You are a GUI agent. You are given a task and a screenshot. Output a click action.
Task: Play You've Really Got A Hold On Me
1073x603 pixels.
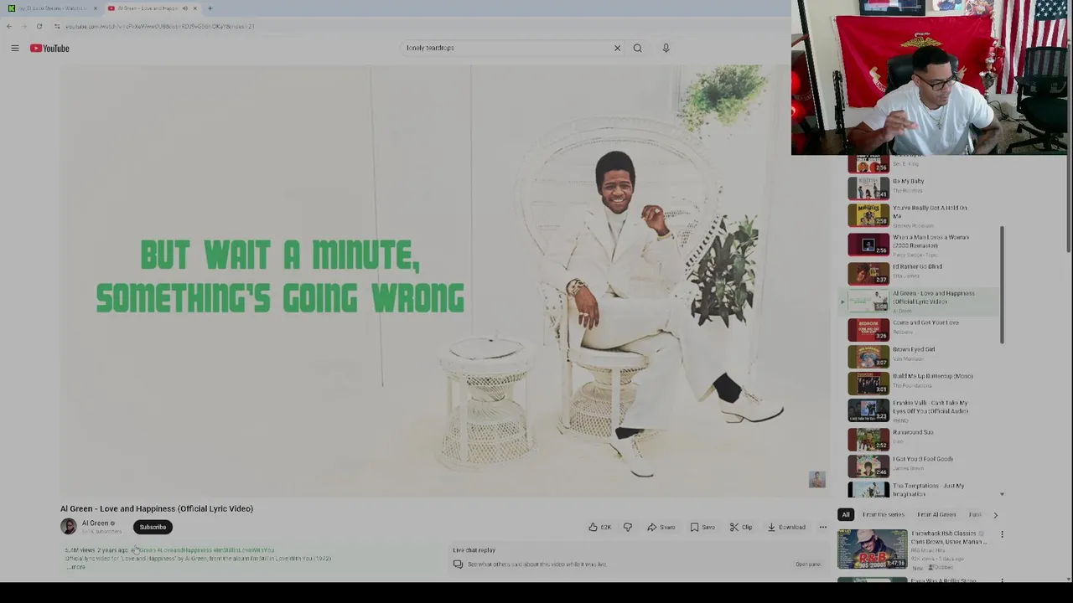click(922, 215)
